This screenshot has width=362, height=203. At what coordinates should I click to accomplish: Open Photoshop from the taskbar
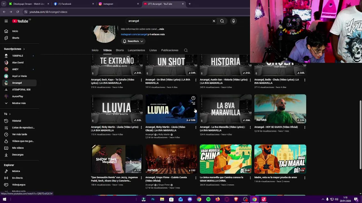point(153,199)
